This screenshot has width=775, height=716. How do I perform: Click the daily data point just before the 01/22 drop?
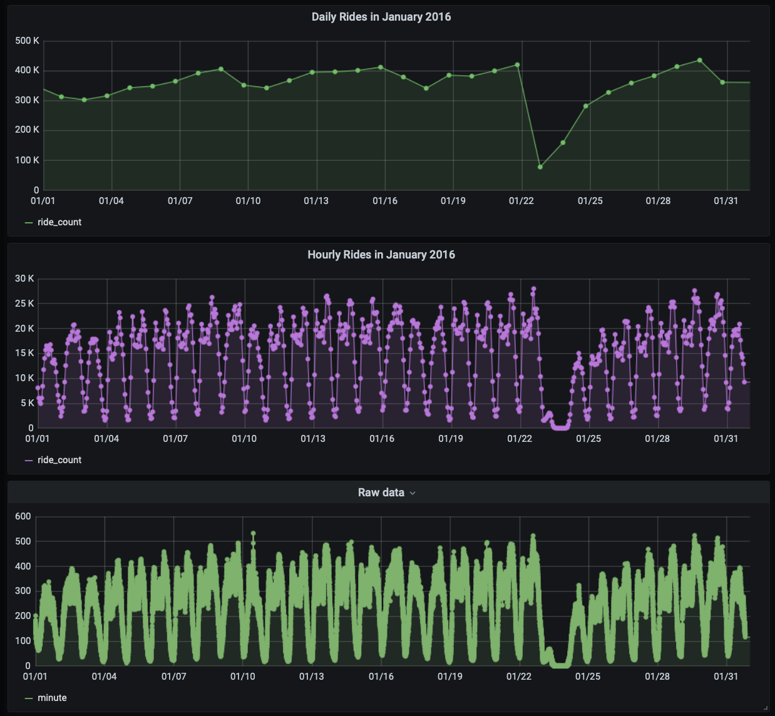tap(517, 65)
